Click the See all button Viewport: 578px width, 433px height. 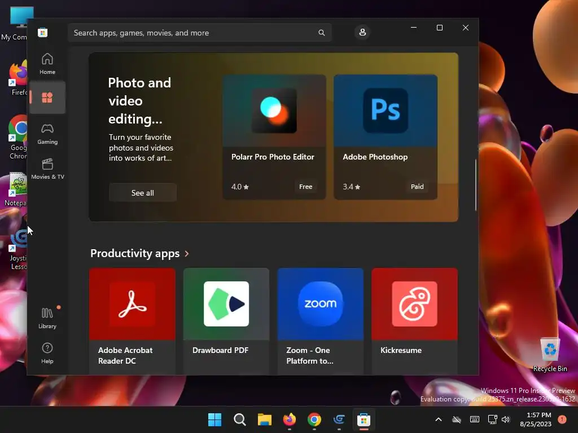coord(143,193)
